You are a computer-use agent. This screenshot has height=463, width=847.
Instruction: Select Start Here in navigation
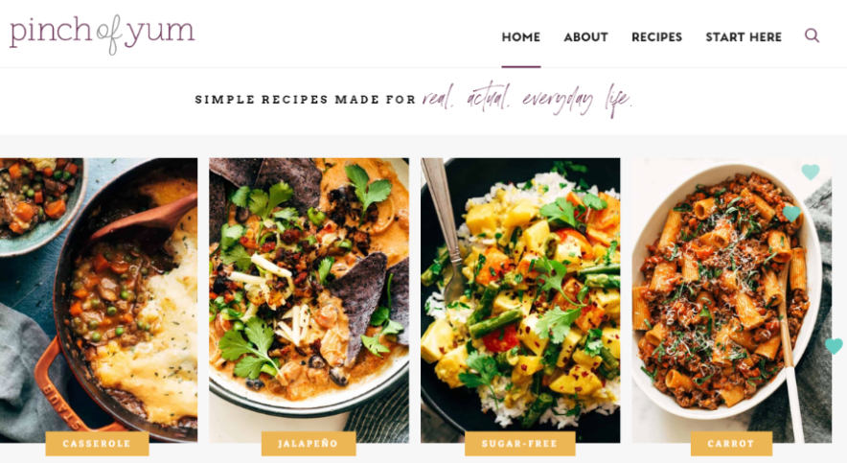click(x=744, y=37)
